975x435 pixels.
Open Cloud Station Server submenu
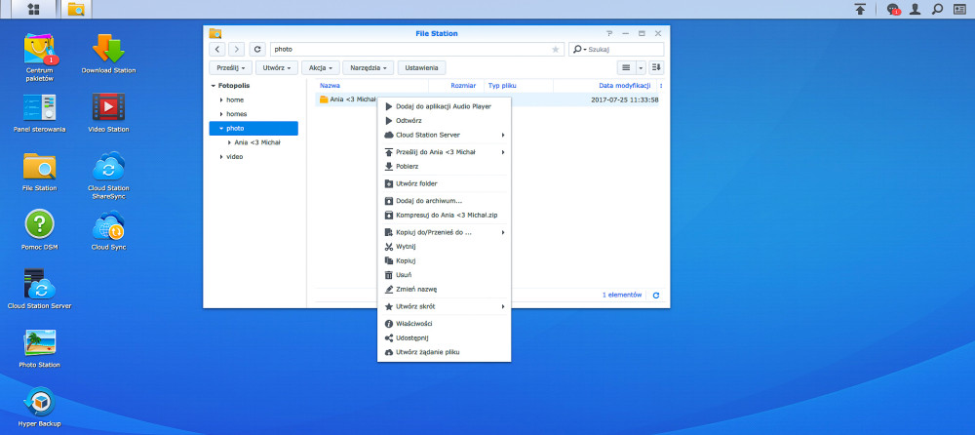[x=444, y=135]
